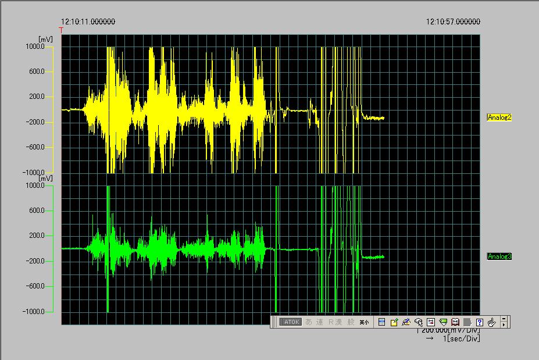The image size is (539, 360).
Task: Click the 200.000[mV/Div] voltage scale value
Action: [x=451, y=331]
